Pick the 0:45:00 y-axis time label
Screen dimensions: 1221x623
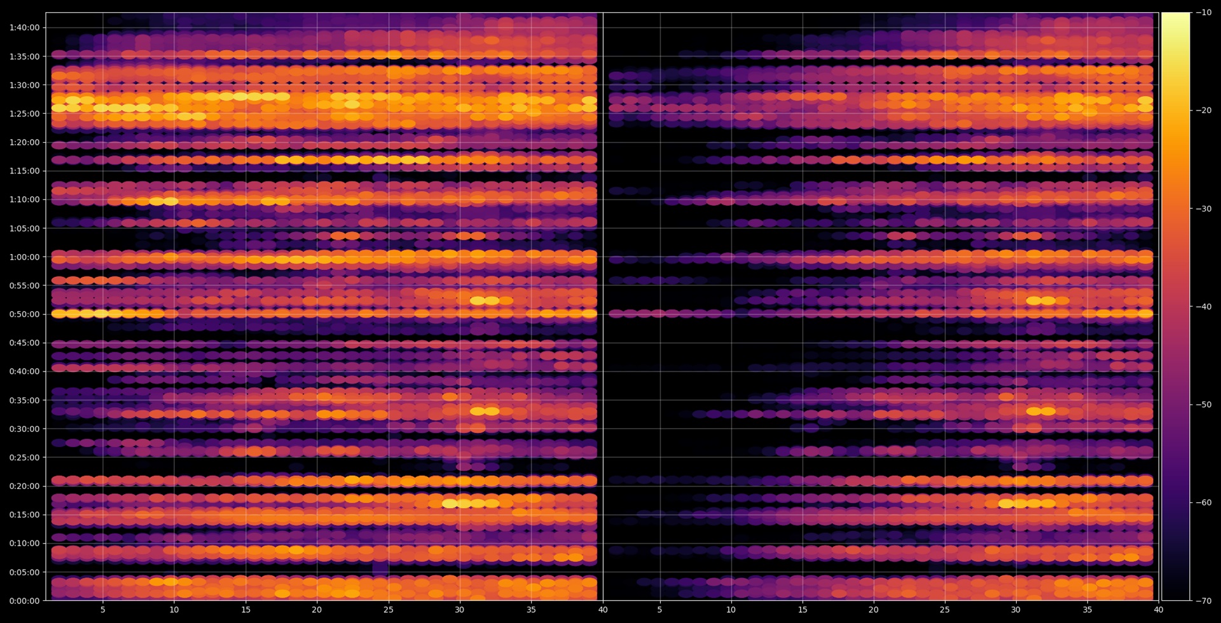pos(24,343)
